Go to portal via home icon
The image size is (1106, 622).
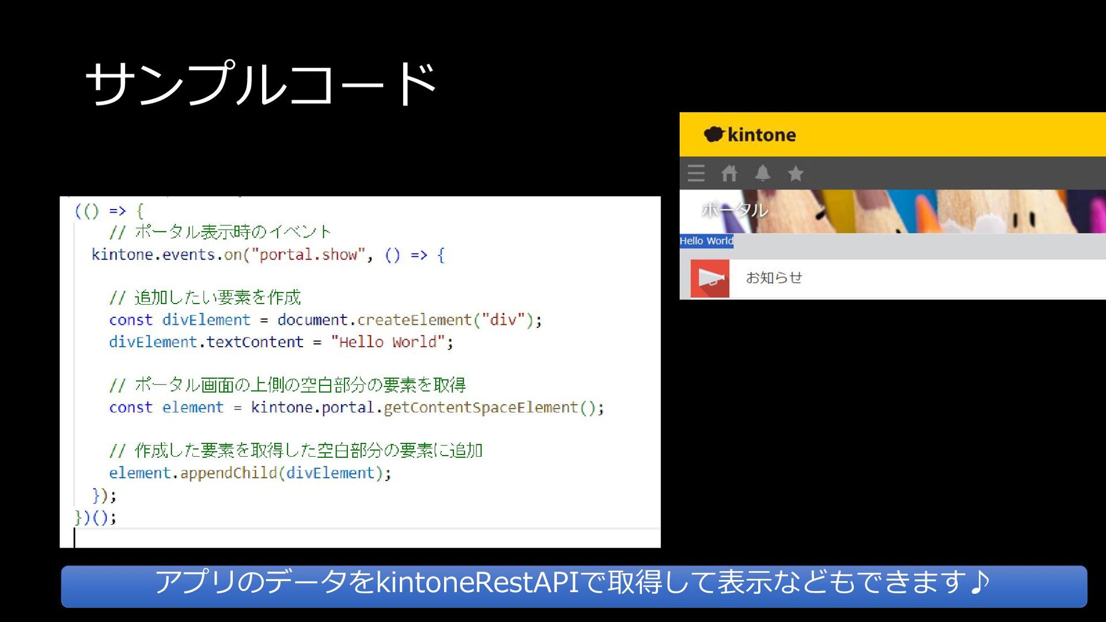point(729,173)
